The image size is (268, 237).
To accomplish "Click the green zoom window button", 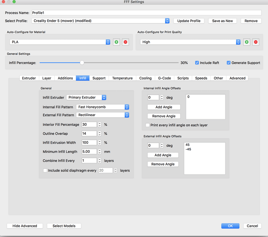I will click(x=14, y=2).
